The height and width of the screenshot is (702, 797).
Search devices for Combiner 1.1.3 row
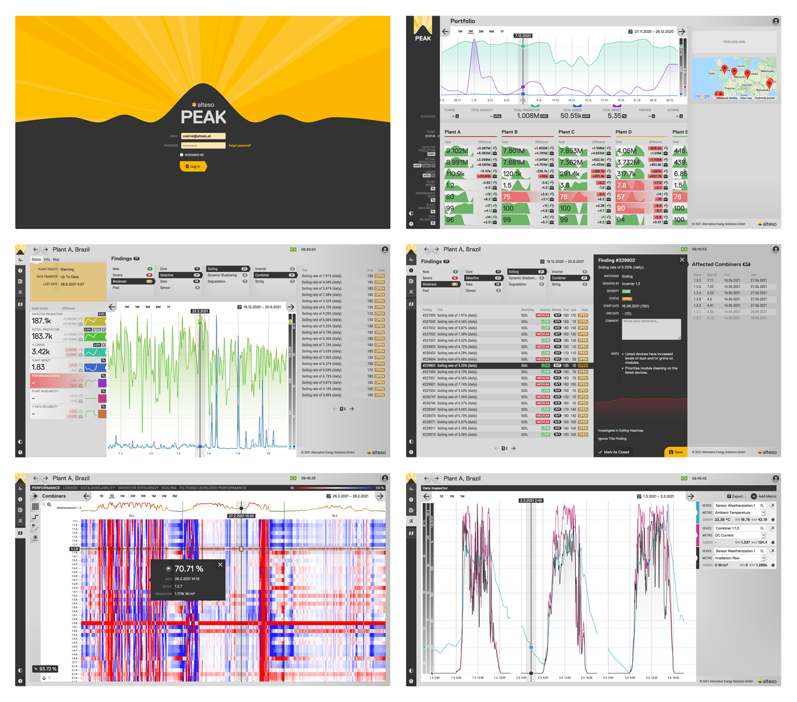762,528
